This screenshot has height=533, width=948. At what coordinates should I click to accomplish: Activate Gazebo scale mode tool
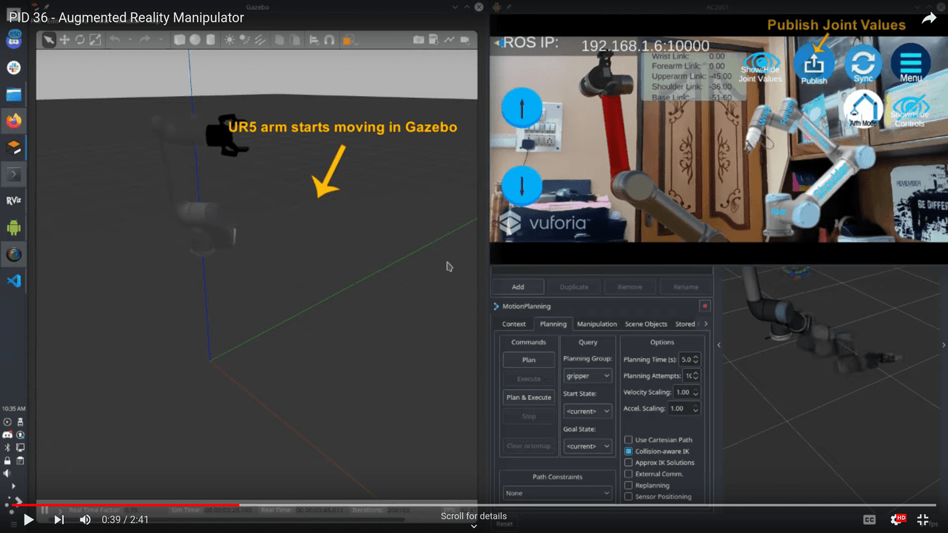click(x=95, y=40)
